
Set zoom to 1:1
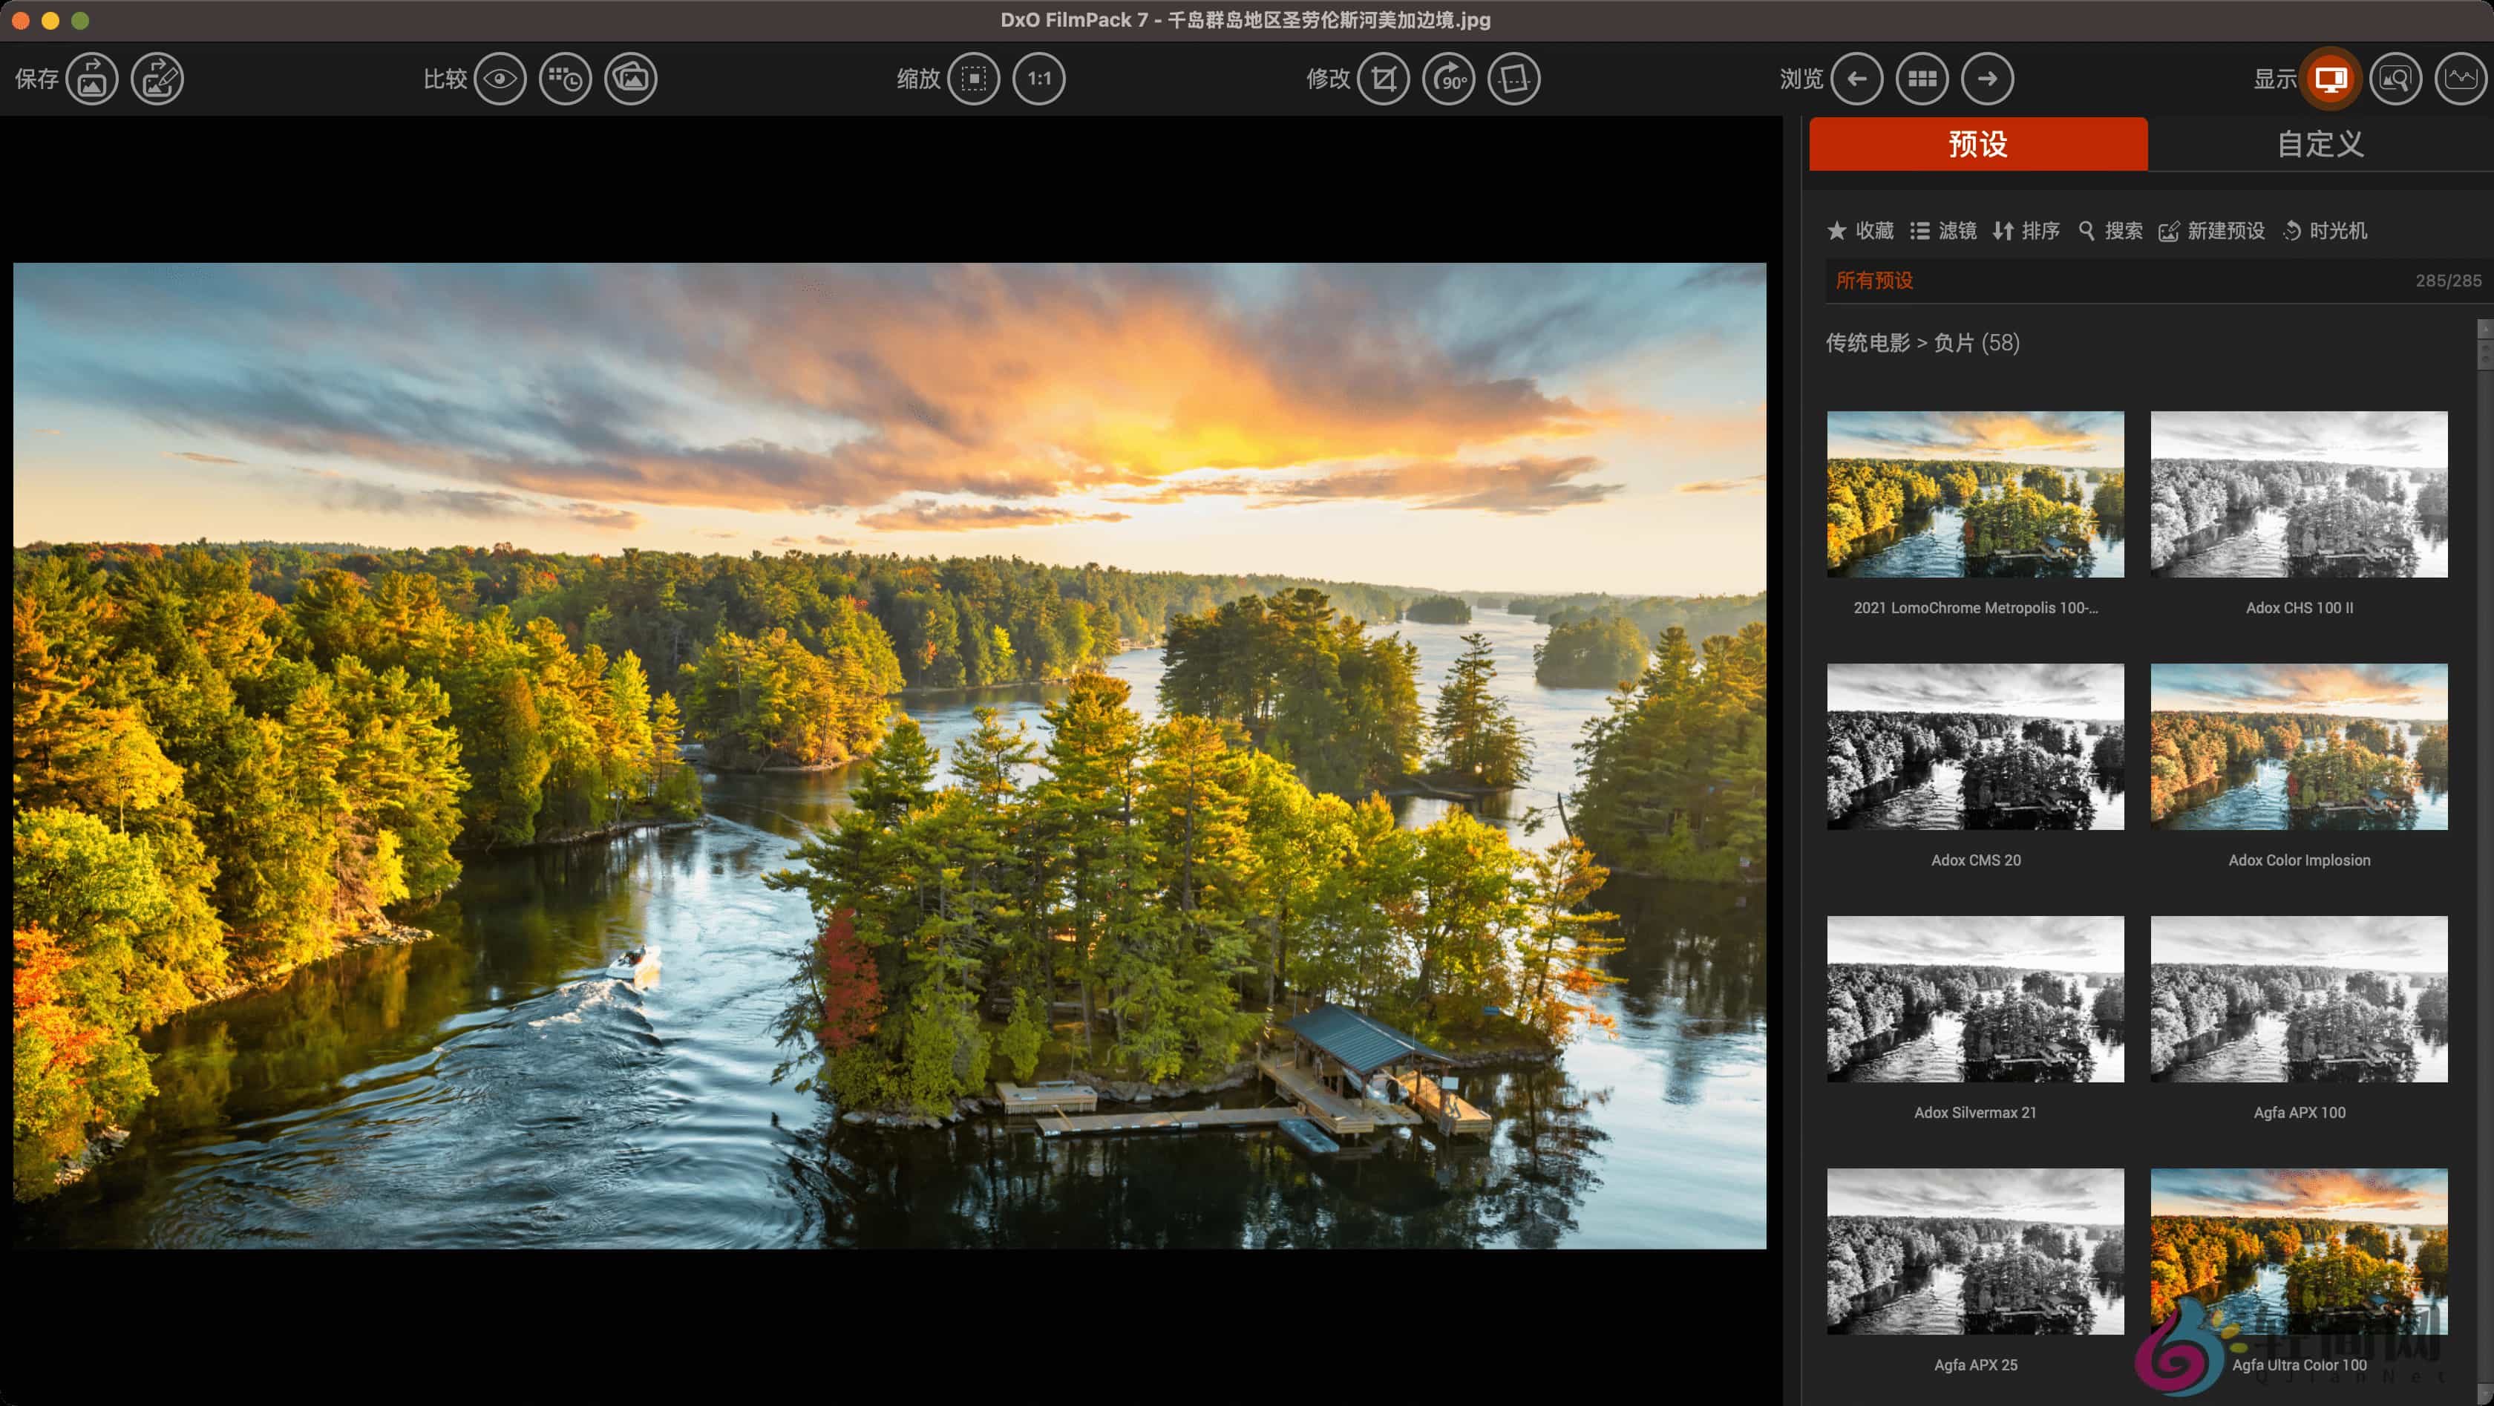click(1039, 79)
